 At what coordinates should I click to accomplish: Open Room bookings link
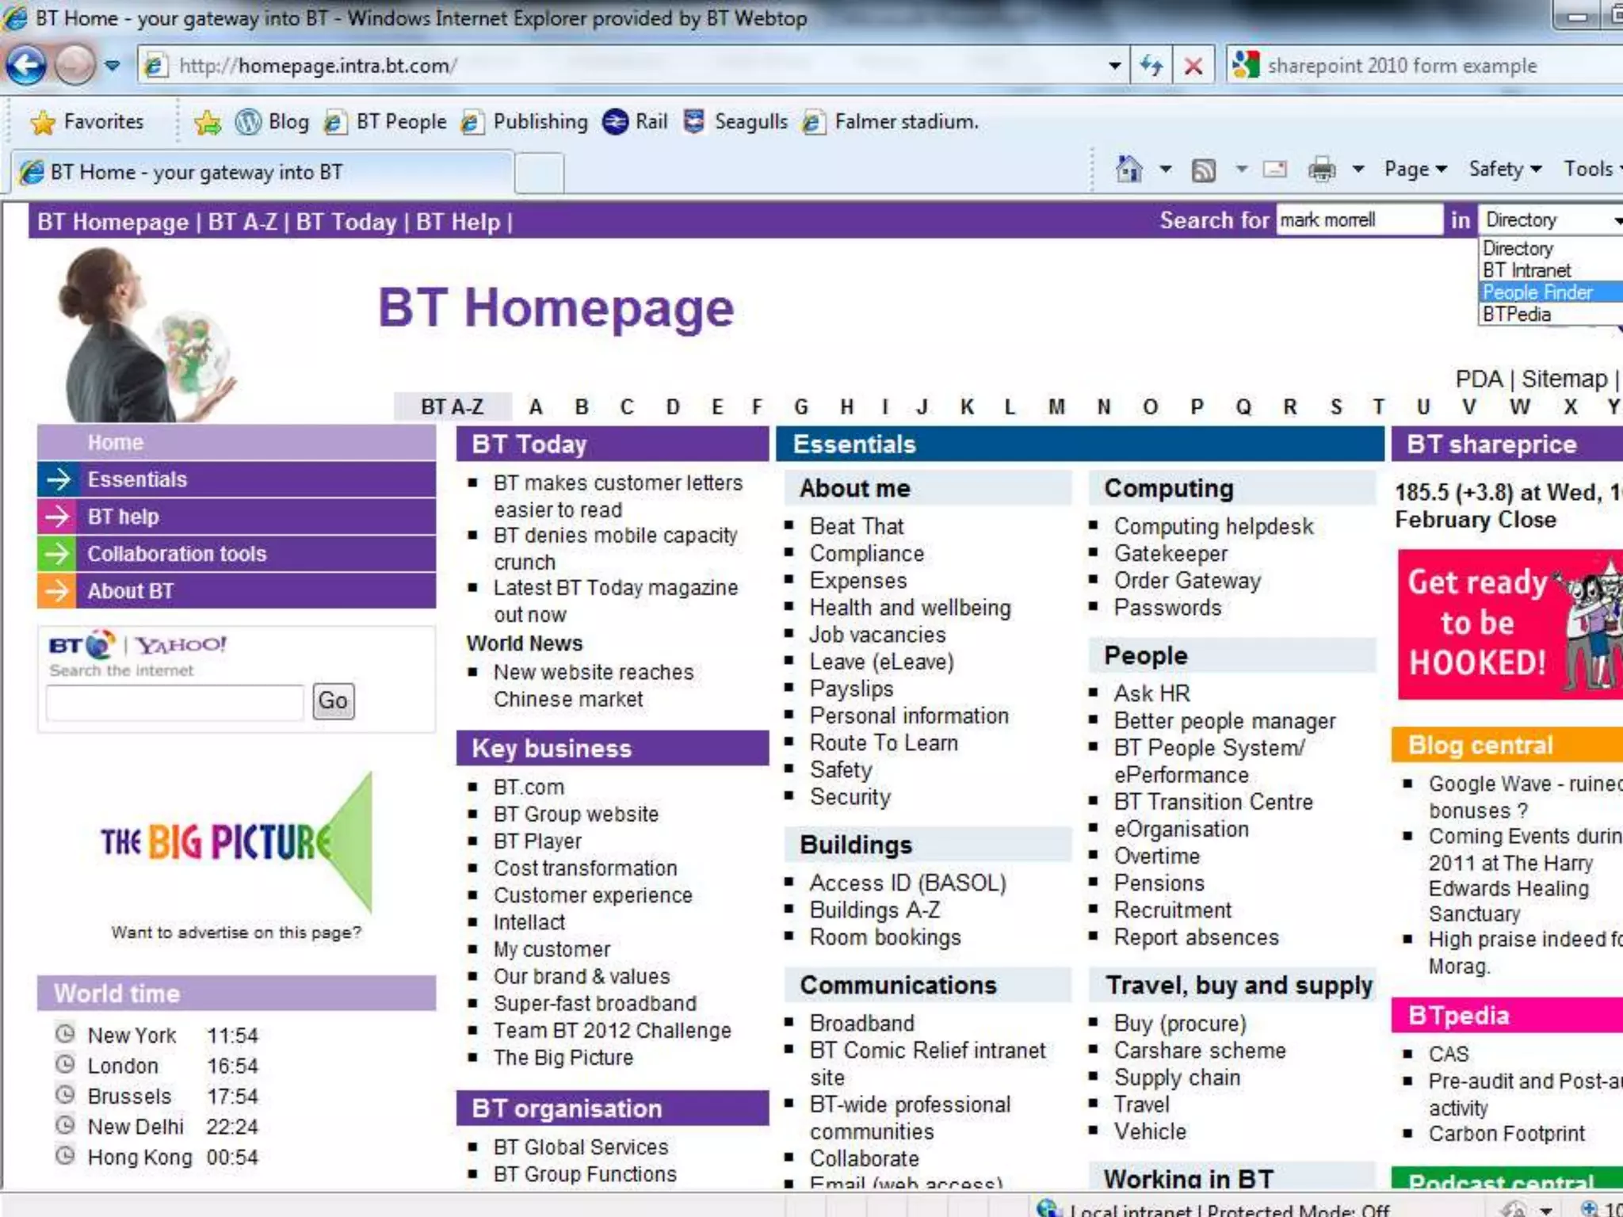point(885,937)
